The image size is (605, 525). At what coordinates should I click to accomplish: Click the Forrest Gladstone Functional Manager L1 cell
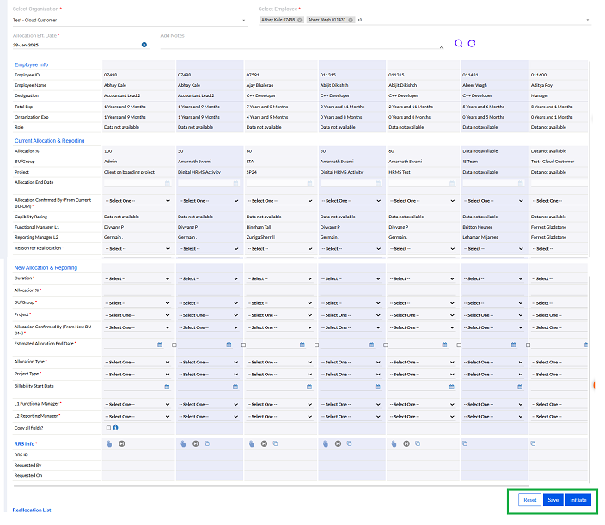[x=548, y=227]
